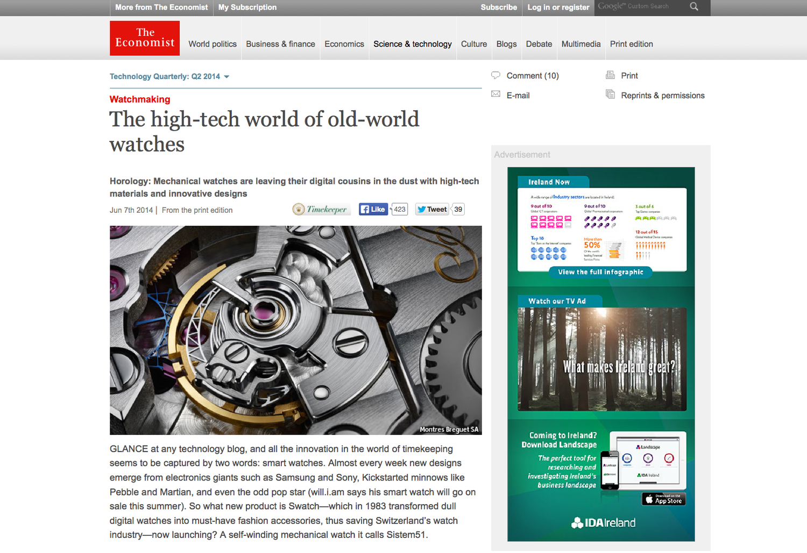Click the Subscribe link
The image size is (807, 553).
pos(499,8)
